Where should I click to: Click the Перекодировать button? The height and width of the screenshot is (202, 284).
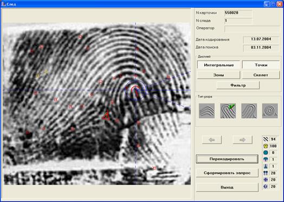[x=227, y=159]
